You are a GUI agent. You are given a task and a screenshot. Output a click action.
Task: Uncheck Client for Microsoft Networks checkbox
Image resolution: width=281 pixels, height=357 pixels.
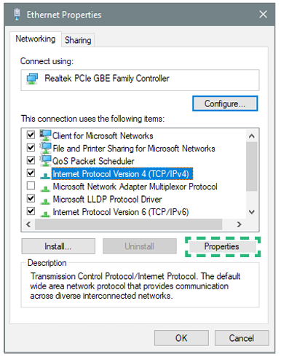(31, 135)
